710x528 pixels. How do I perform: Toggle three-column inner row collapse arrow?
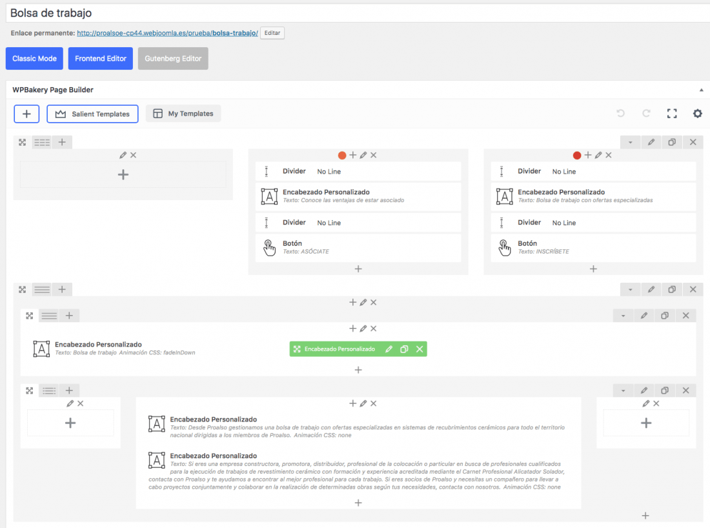[623, 391]
